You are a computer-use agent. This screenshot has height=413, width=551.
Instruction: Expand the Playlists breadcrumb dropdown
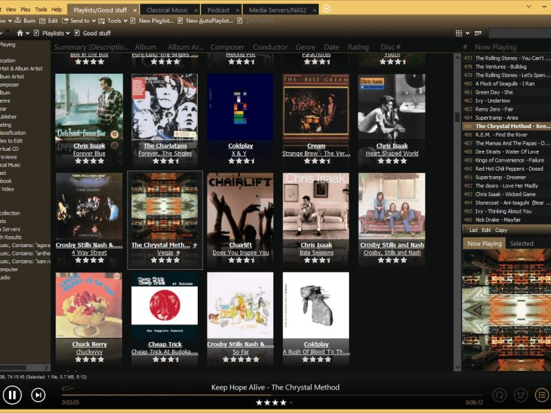point(67,33)
